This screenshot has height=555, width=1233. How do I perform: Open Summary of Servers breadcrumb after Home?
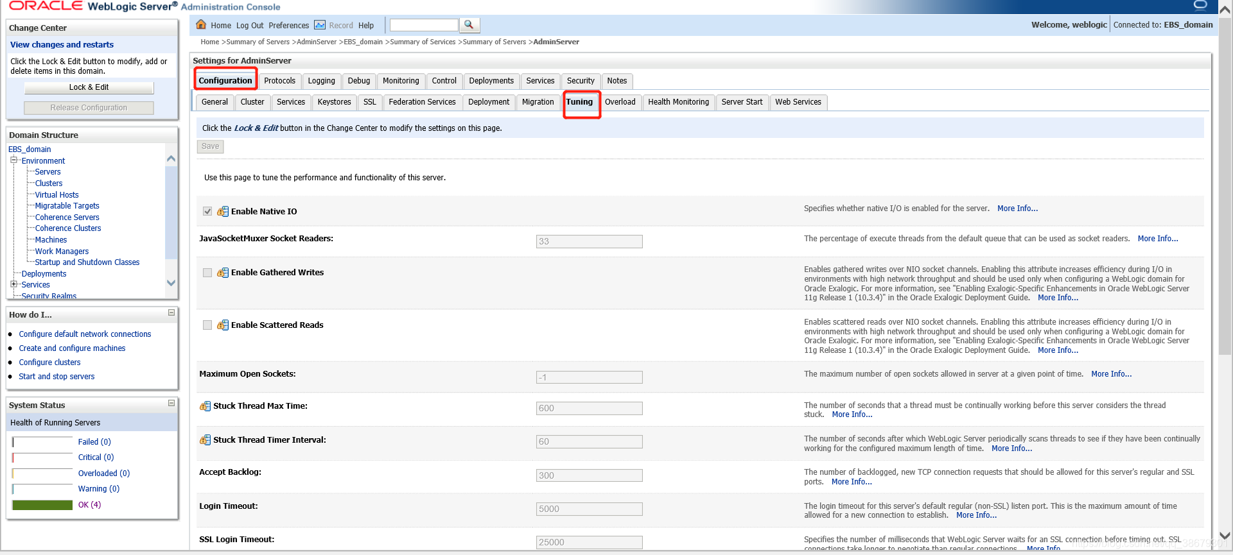(258, 42)
